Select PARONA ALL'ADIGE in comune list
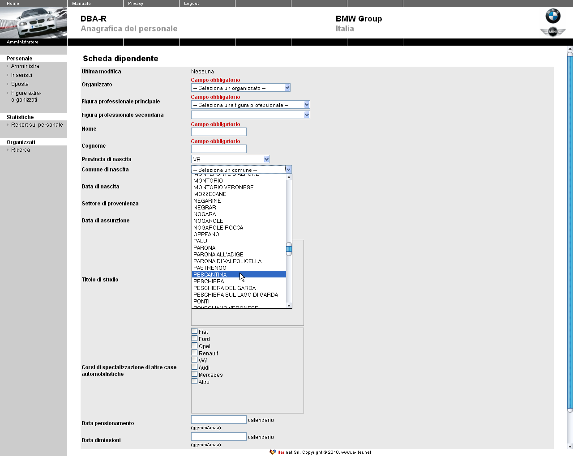The width and height of the screenshot is (573, 456). (x=239, y=255)
